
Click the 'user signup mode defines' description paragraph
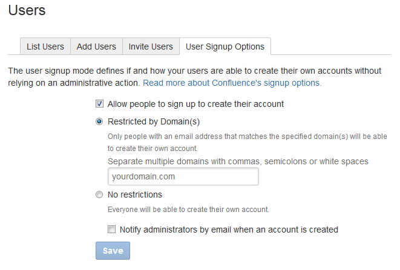194,77
